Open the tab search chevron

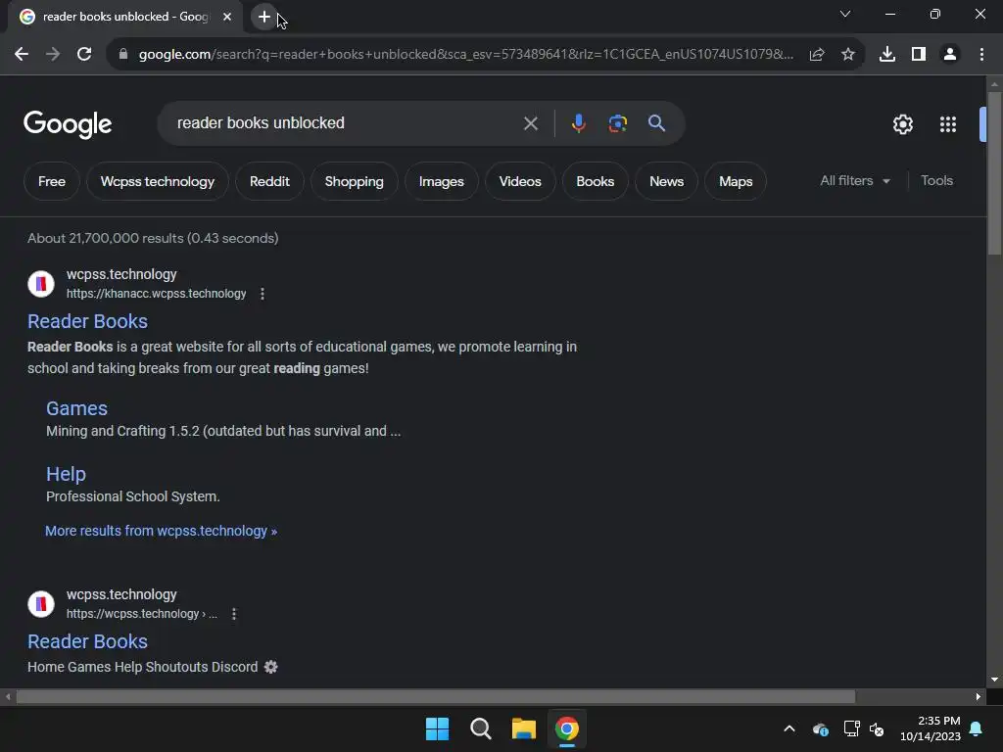[x=845, y=14]
